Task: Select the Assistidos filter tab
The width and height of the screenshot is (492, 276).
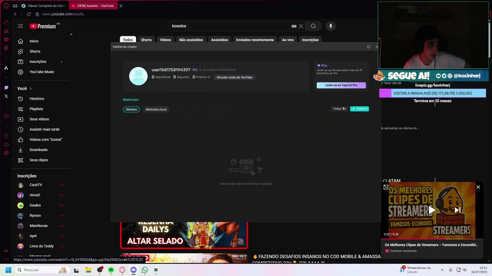Action: coord(219,40)
